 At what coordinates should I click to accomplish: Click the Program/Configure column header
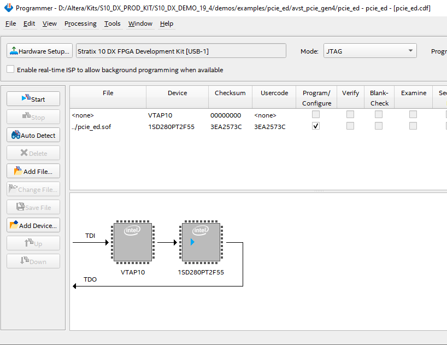pyautogui.click(x=316, y=97)
